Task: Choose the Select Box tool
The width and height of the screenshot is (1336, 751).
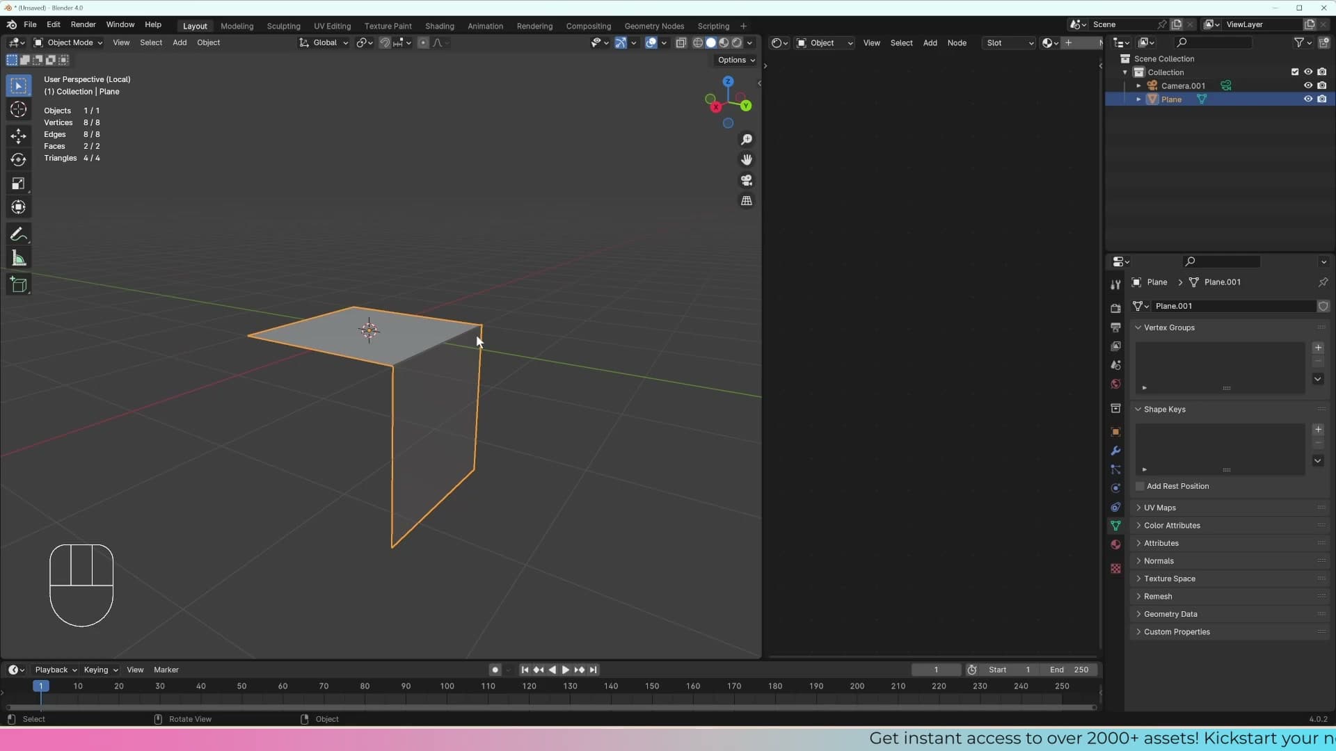Action: (x=19, y=86)
